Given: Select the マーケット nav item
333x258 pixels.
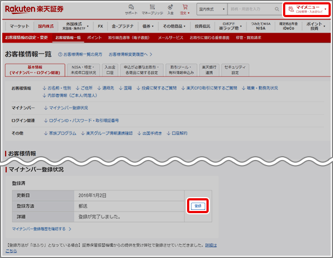Looking at the screenshot, I should (x=19, y=26).
